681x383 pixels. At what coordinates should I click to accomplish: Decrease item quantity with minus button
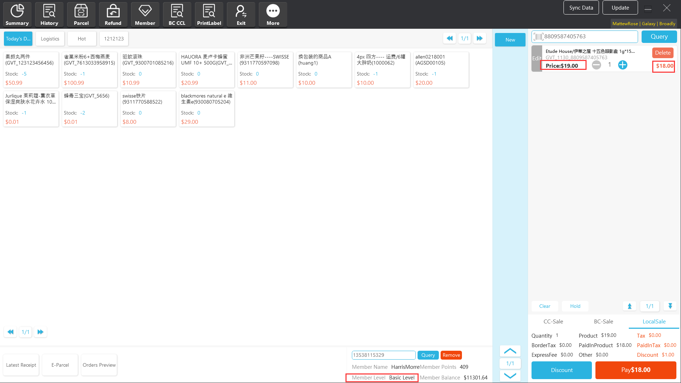click(596, 65)
